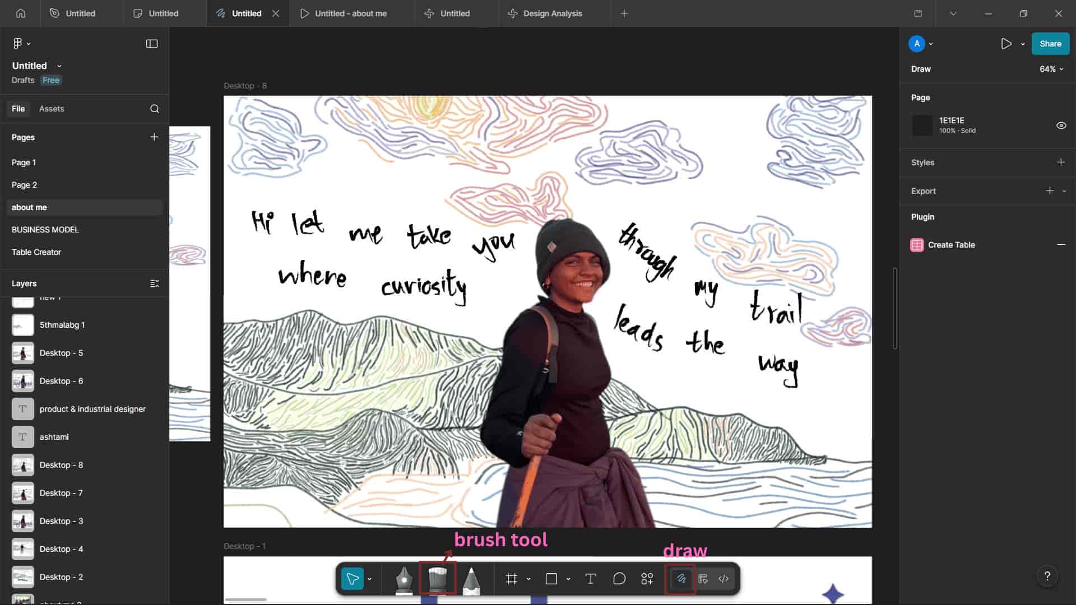This screenshot has height=605, width=1076.
Task: Open Rectangle shape tools dropdown arrow
Action: pyautogui.click(x=568, y=579)
